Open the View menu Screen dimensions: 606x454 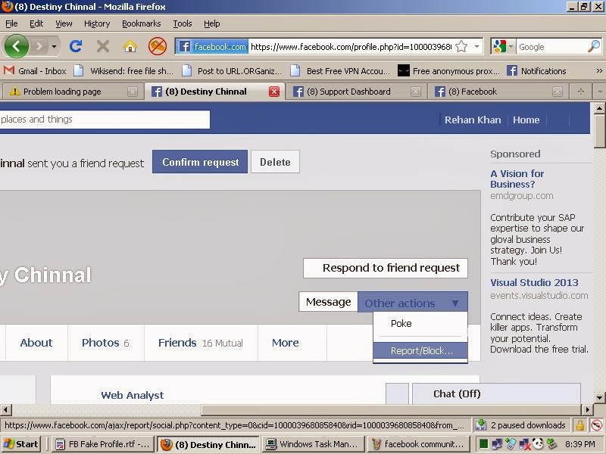click(64, 23)
